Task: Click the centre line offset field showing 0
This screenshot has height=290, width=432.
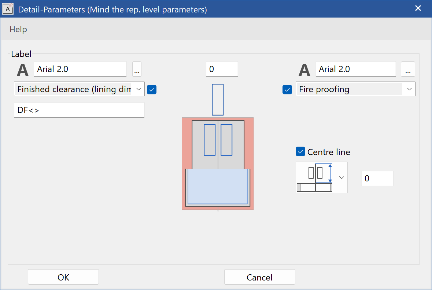Action: pyautogui.click(x=377, y=178)
